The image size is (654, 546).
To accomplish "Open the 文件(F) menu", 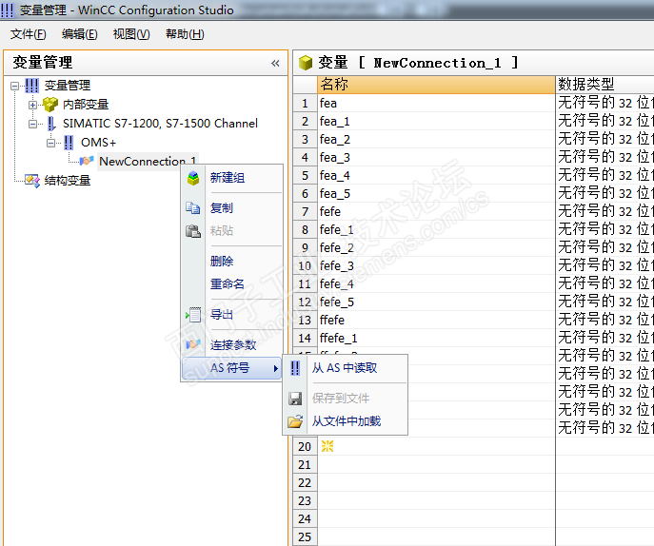I will (x=28, y=34).
